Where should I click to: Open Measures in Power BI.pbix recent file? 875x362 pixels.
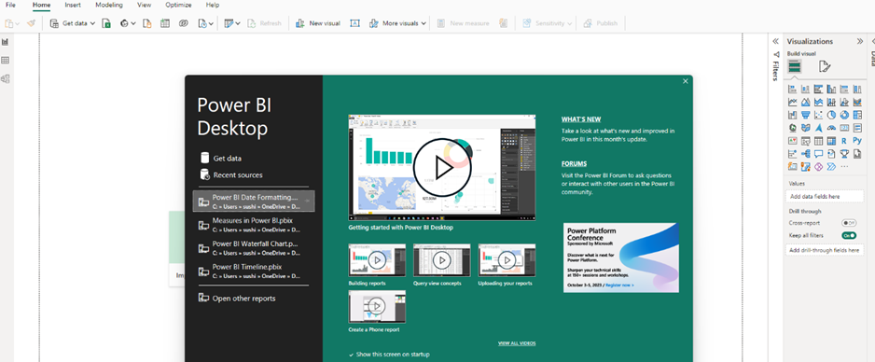[x=254, y=225]
